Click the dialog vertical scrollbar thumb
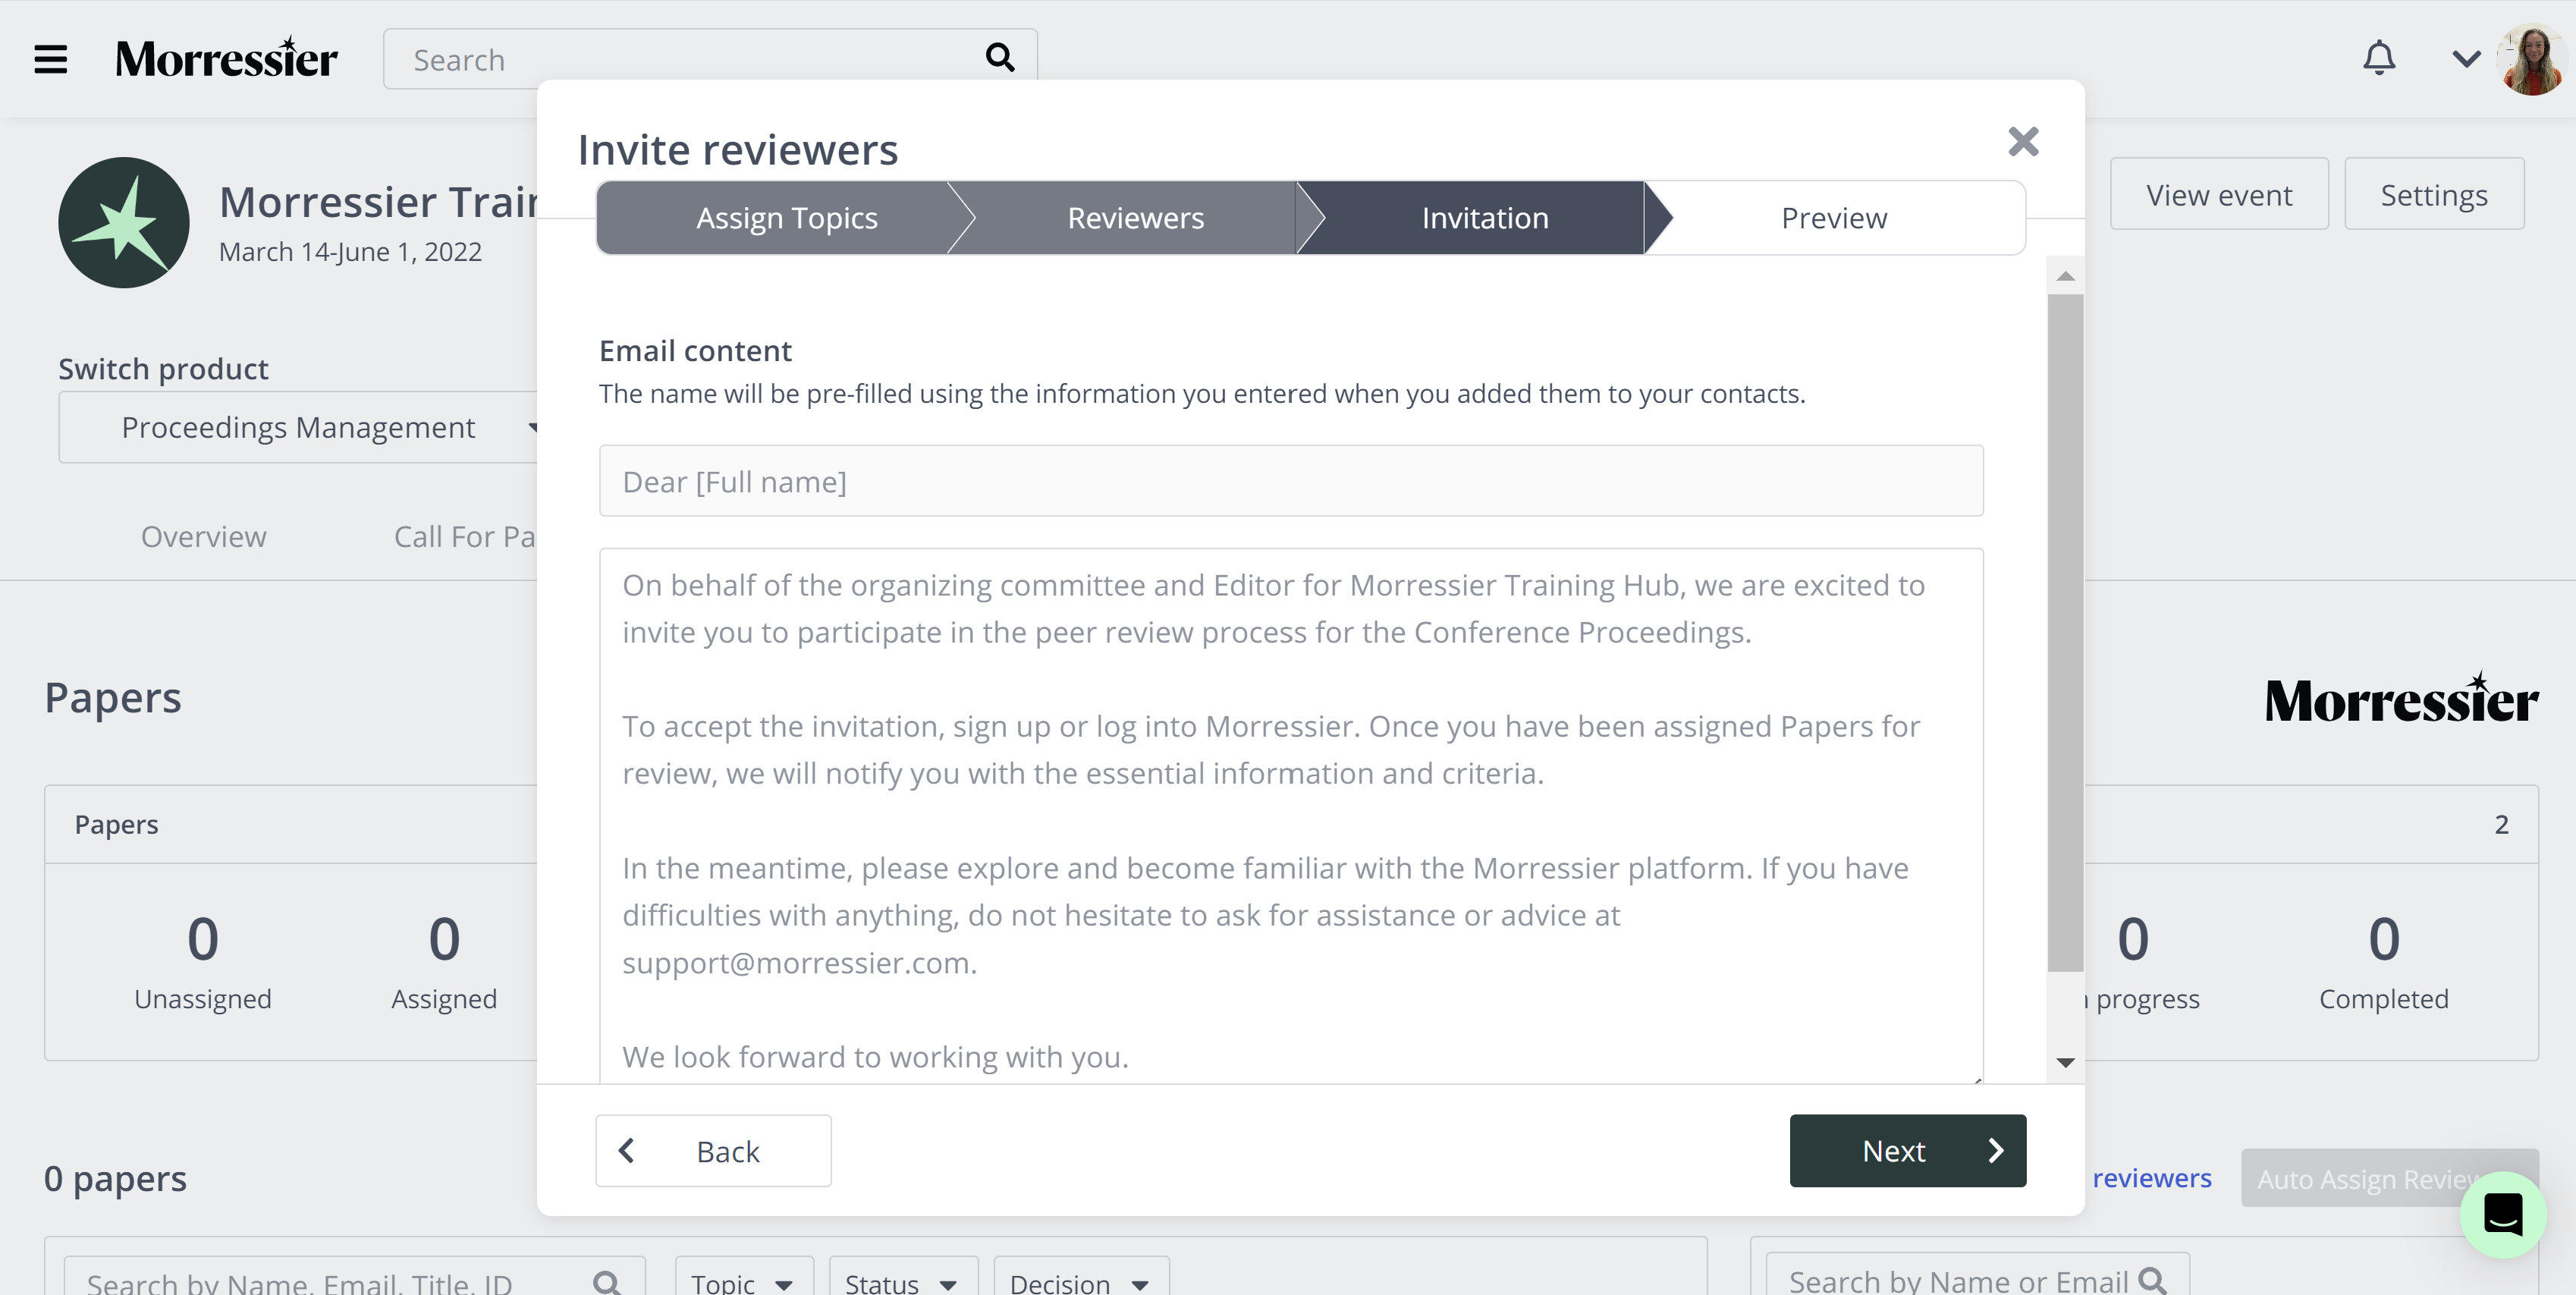Viewport: 2576px width, 1295px height. pyautogui.click(x=2065, y=632)
